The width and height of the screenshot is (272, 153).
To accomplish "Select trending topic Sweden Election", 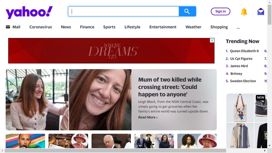I will coord(243,81).
